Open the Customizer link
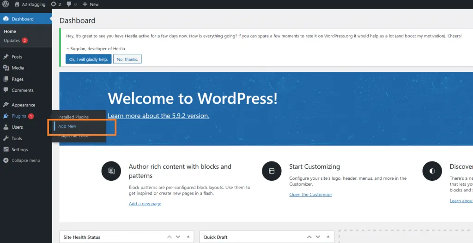 (310, 195)
